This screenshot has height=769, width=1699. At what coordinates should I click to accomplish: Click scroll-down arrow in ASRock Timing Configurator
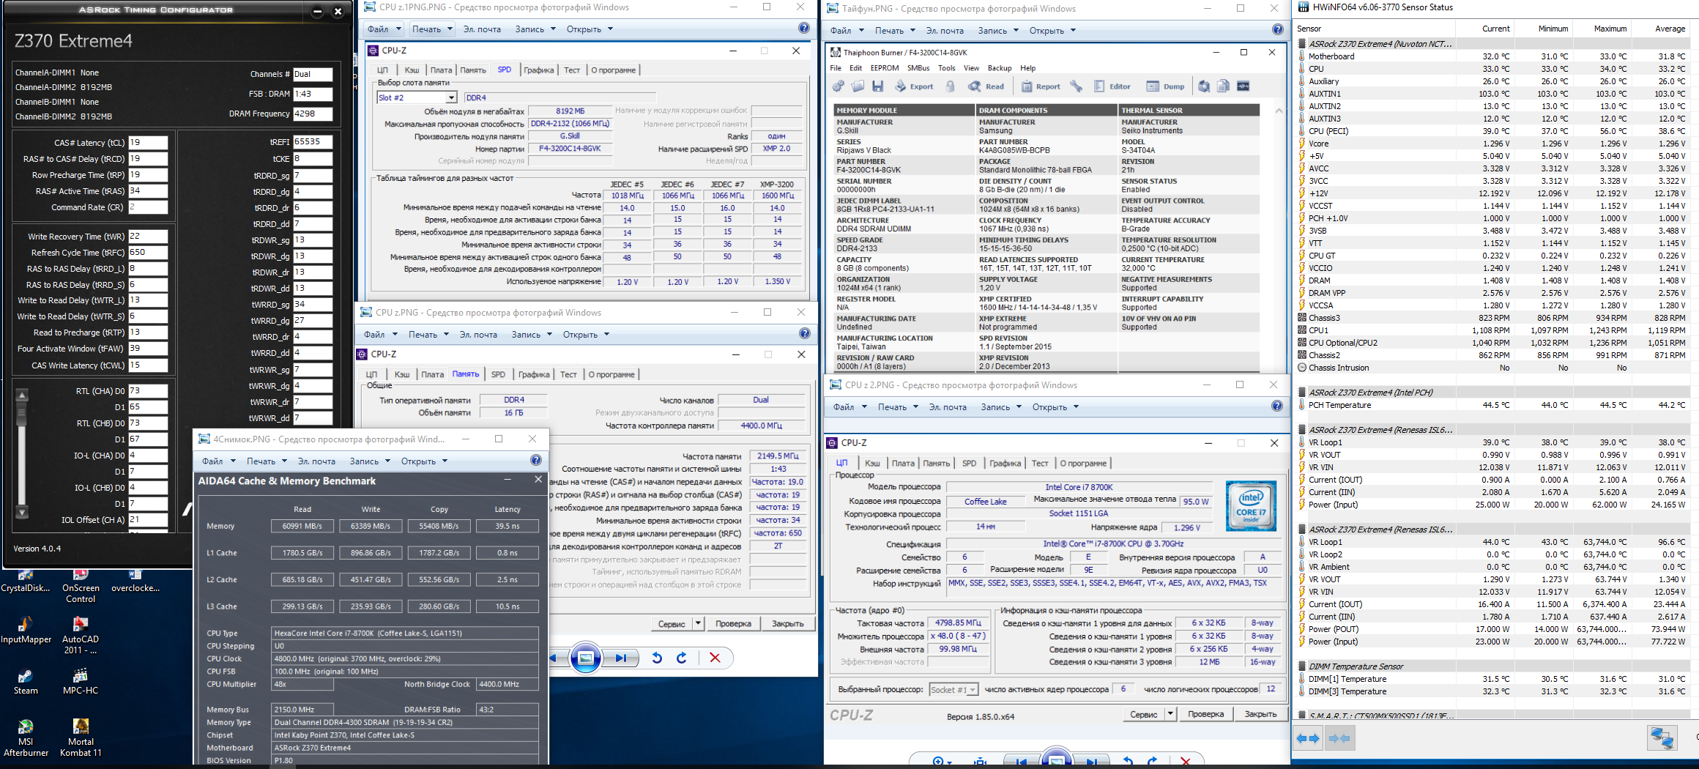point(22,512)
